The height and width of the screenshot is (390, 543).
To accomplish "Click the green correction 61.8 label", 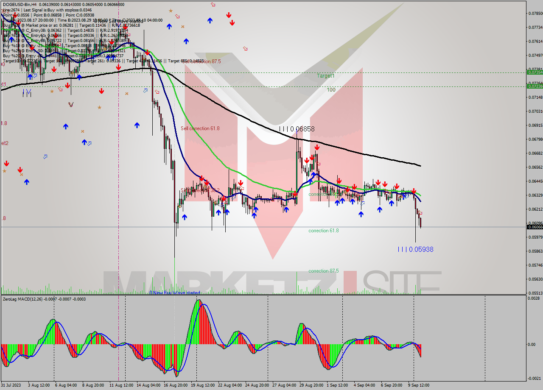I will pos(324,231).
